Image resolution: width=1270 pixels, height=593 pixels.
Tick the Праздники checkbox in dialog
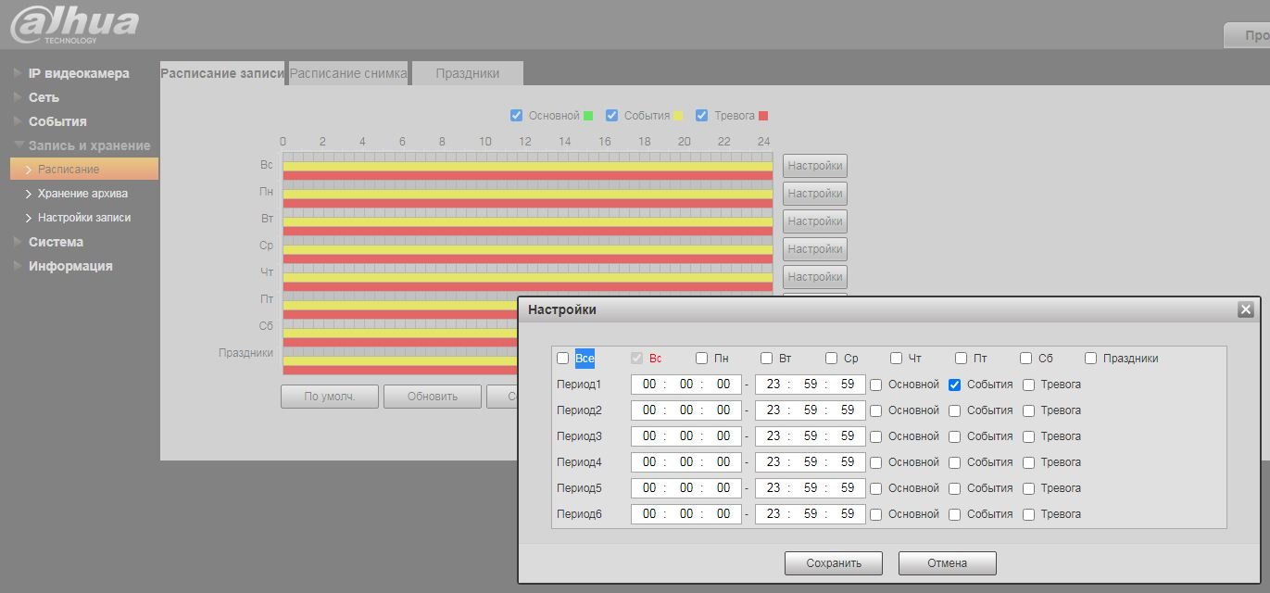point(1091,359)
